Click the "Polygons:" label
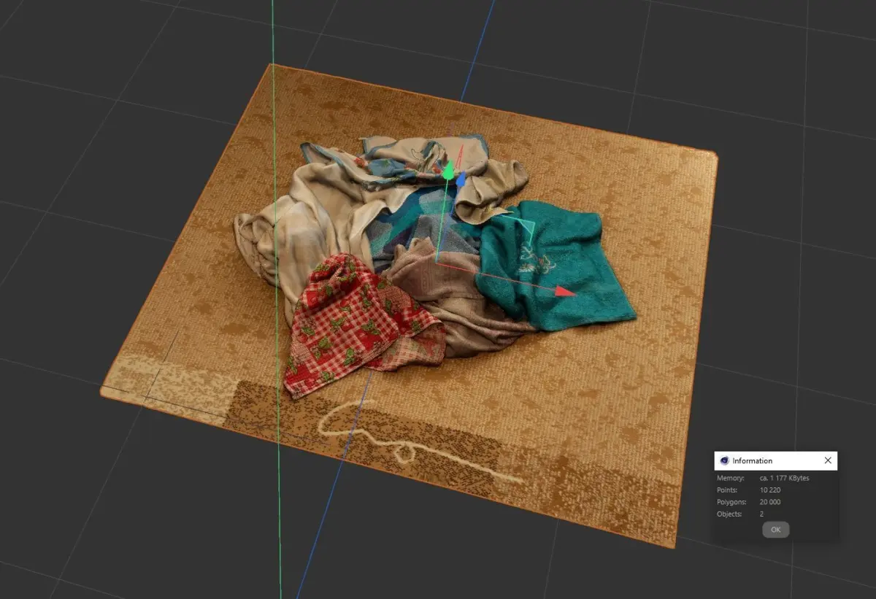 (x=731, y=502)
